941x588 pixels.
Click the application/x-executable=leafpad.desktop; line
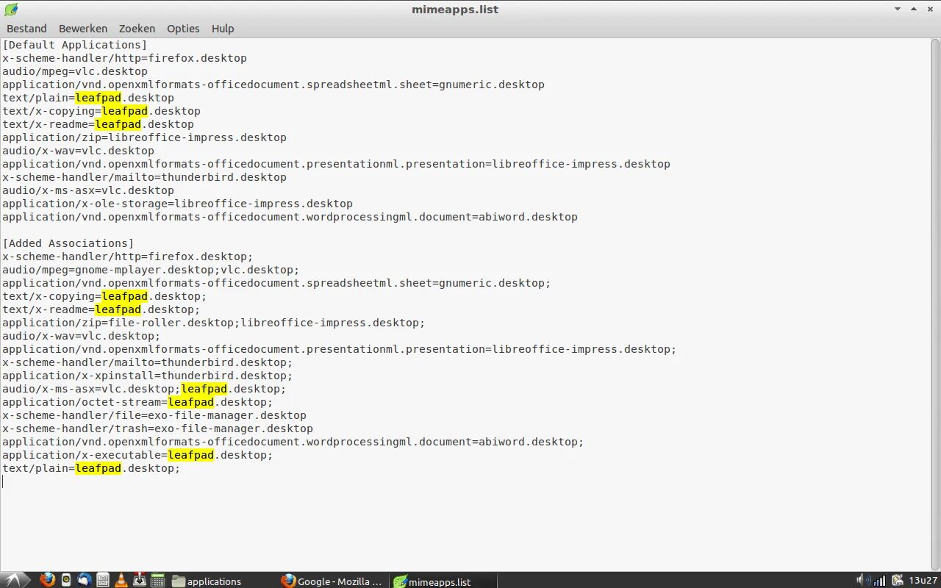(x=138, y=455)
